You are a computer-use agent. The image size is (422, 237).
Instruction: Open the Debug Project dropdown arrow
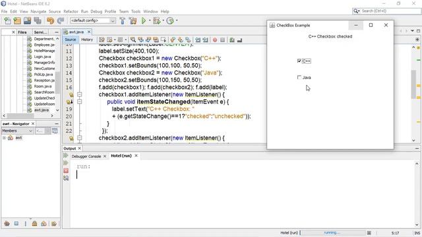pos(163,20)
